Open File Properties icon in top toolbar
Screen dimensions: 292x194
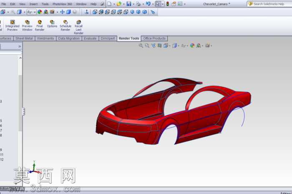pos(174,4)
